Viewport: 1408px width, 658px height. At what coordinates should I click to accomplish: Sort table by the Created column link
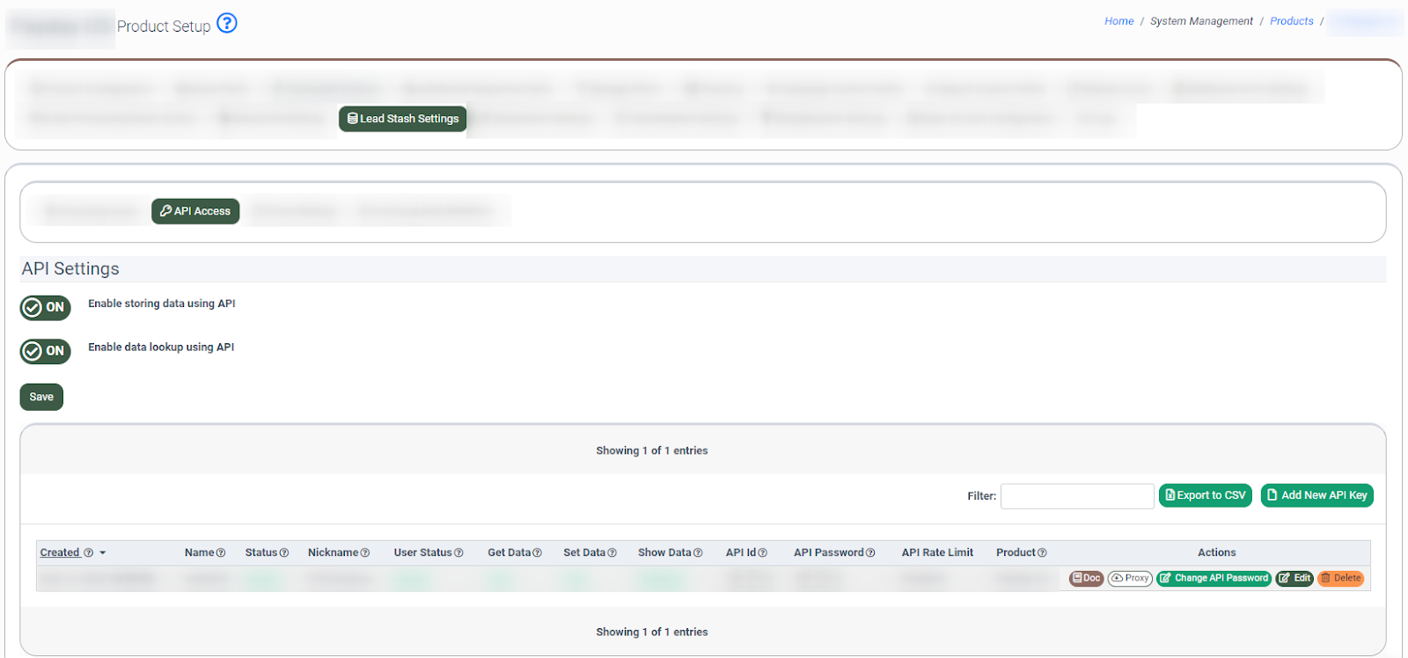pos(59,552)
